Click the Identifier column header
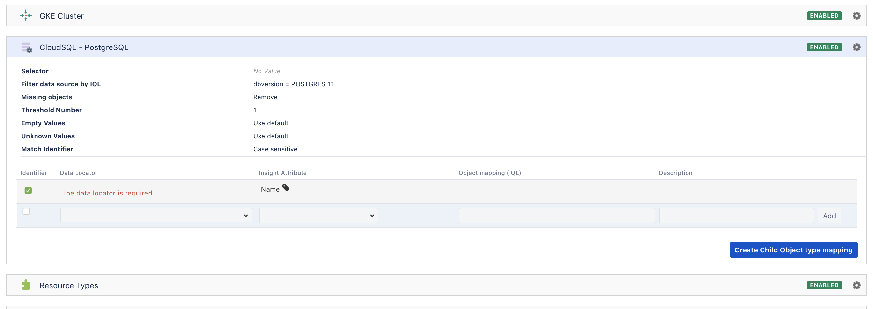 coord(34,173)
